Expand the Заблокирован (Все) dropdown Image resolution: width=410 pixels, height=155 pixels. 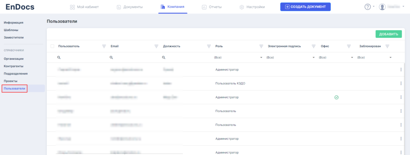tap(375, 57)
